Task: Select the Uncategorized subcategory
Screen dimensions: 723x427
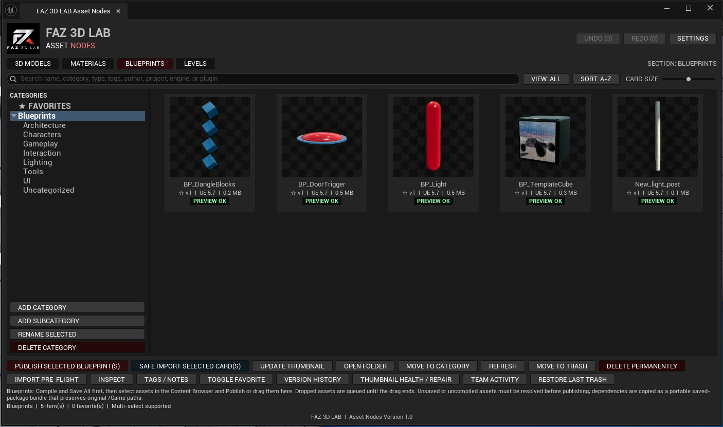Action: tap(48, 190)
